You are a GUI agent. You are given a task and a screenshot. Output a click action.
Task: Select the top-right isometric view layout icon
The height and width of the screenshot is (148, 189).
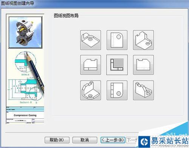point(143,40)
